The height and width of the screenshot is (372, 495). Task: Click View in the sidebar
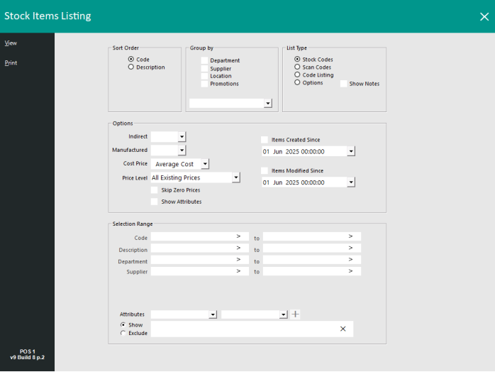tap(11, 43)
